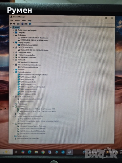The height and width of the screenshot is (163, 122).
Task: Expand IDE ATA/ATAPI controllers
Action: pos(13,57)
